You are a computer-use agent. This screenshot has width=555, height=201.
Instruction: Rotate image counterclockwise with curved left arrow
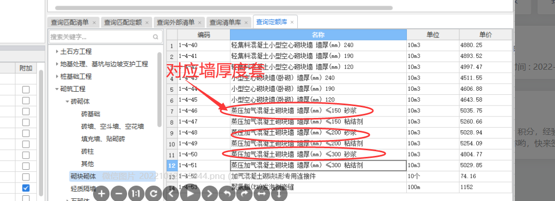[227, 193]
